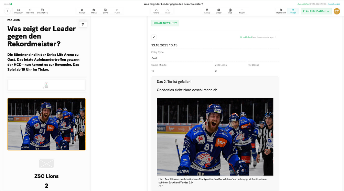
Task: Click the paint roller format icon
Action: 83,24
